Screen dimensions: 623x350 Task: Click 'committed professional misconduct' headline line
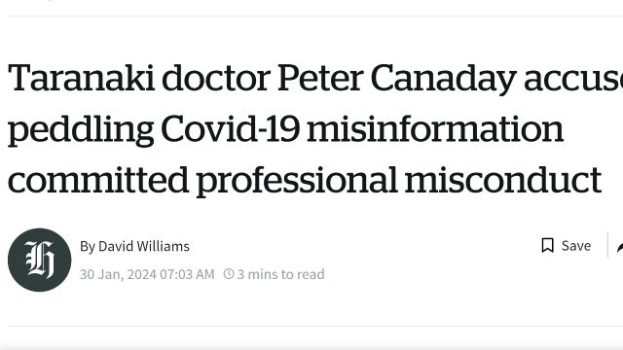tap(305, 182)
